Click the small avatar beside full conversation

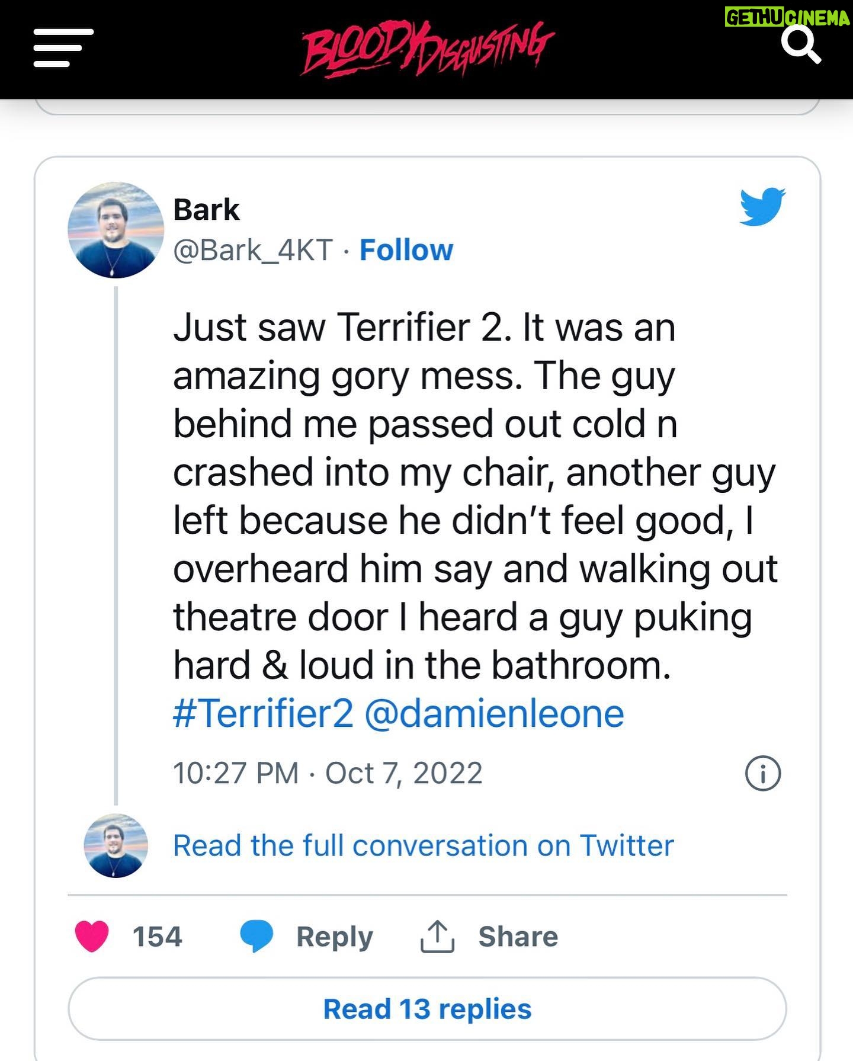tap(116, 845)
